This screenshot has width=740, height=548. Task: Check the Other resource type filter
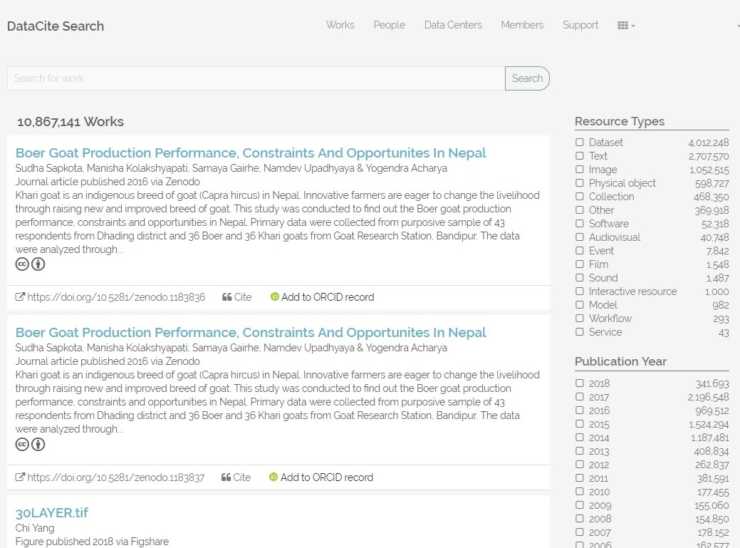pos(580,210)
